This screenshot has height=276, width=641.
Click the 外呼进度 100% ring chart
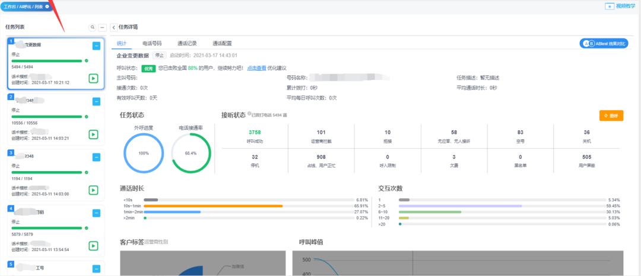[x=144, y=153]
